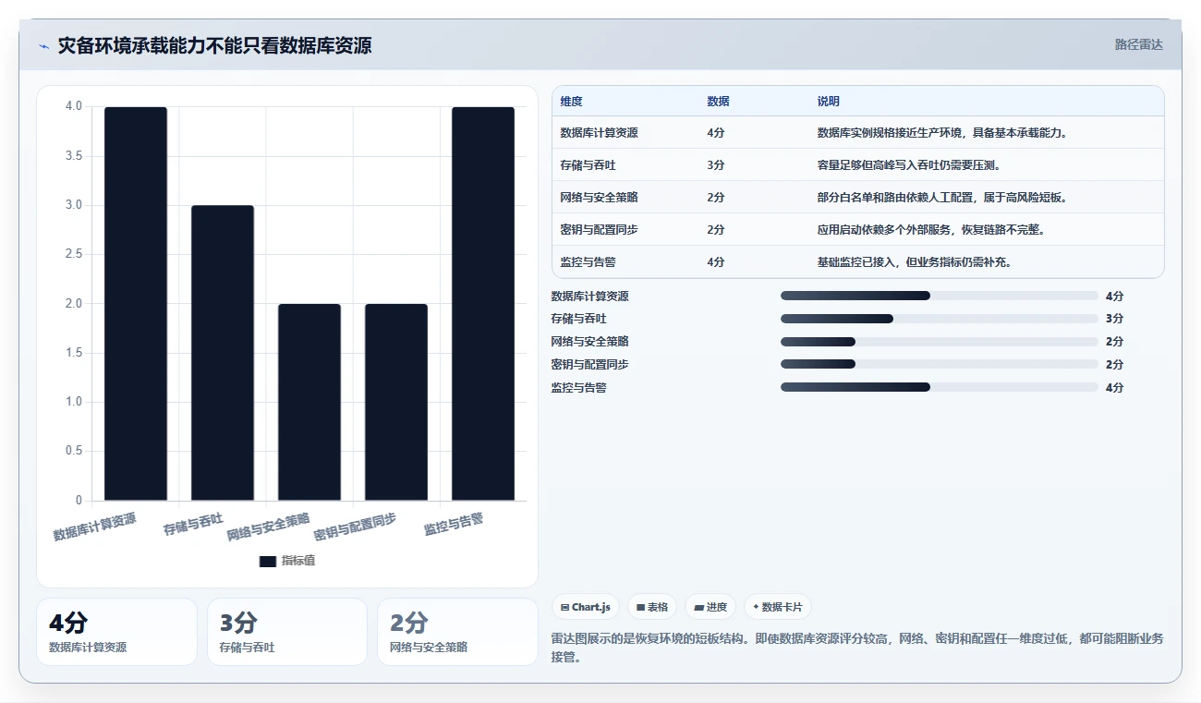Click description 容量足够但高峰写入吞吐仍需要压测
The height and width of the screenshot is (703, 1201).
[x=909, y=165]
